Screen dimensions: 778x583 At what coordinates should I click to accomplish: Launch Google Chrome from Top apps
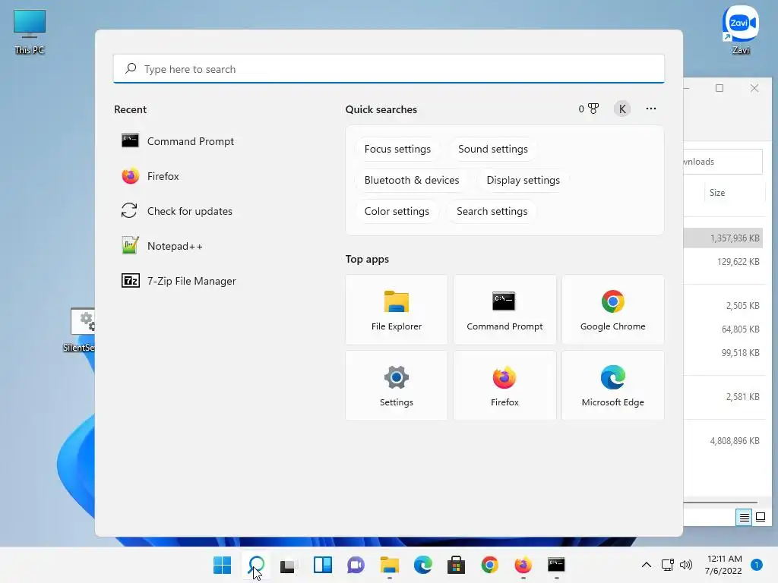tap(613, 310)
